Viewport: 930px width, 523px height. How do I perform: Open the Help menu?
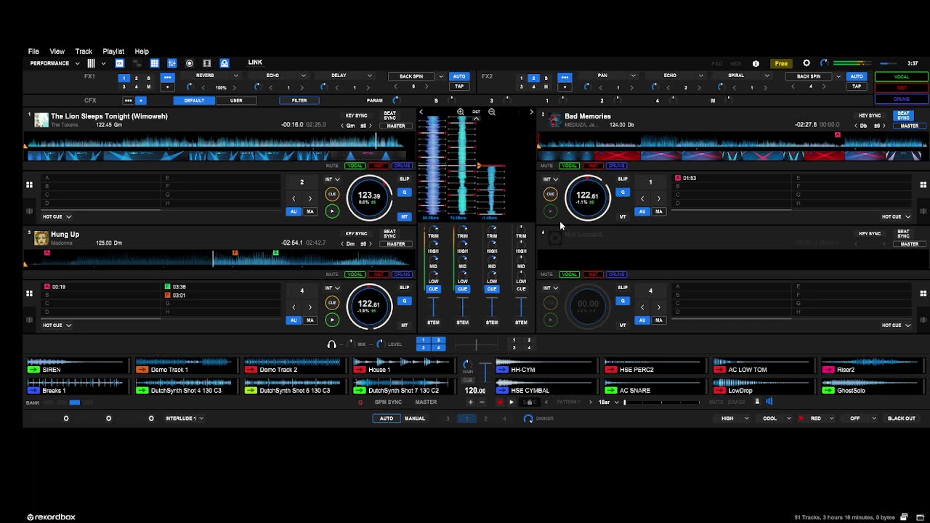click(142, 52)
